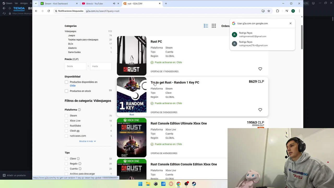This screenshot has width=334, height=188.
Task: Click Rust PC product thumbnail
Action: click(x=132, y=56)
